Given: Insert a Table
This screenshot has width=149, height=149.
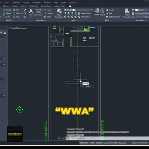Looking at the screenshot, I should (47, 17).
